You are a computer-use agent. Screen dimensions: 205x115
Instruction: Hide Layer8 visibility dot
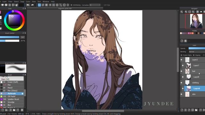183,77
